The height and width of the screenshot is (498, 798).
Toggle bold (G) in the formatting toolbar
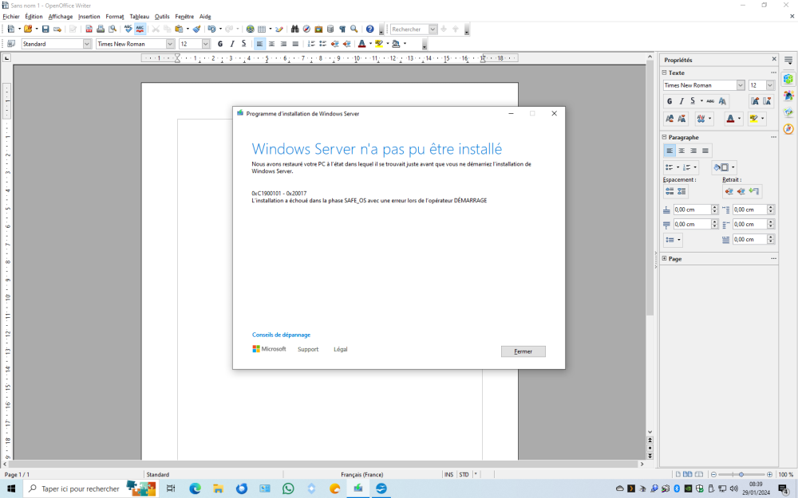coord(220,44)
